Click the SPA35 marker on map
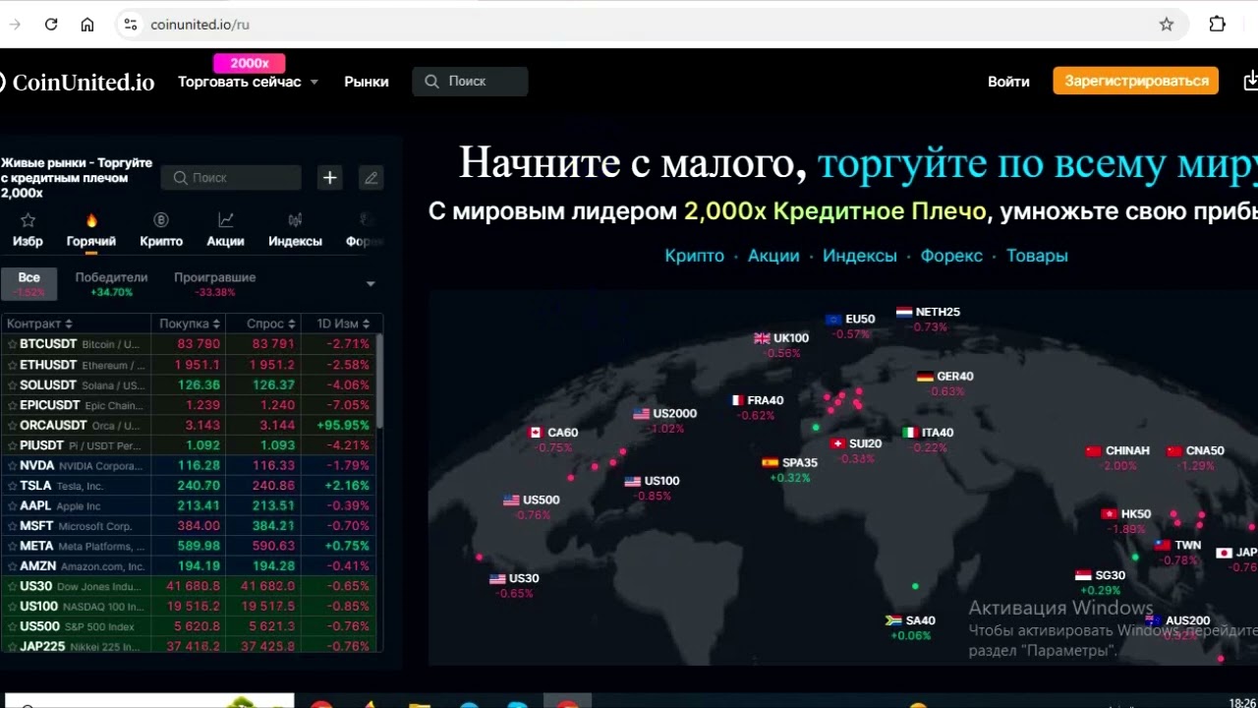This screenshot has width=1258, height=708. [789, 469]
